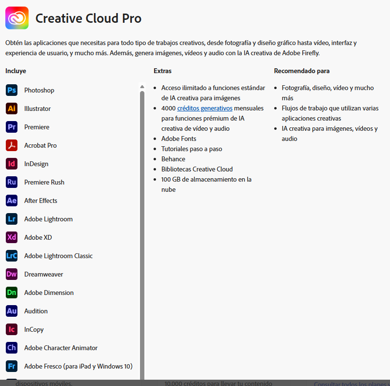Click the Tutoriales paso a paso item
The width and height of the screenshot is (390, 386).
(192, 149)
